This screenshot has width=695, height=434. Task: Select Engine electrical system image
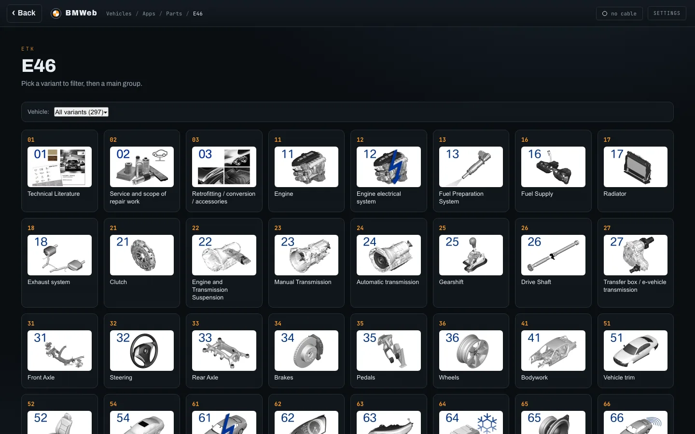tap(389, 167)
